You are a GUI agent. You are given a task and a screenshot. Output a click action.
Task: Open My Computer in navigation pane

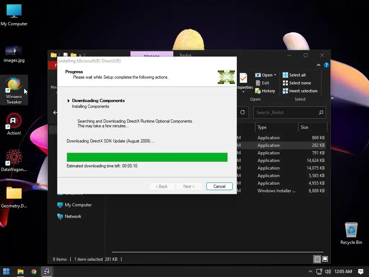pyautogui.click(x=75, y=205)
